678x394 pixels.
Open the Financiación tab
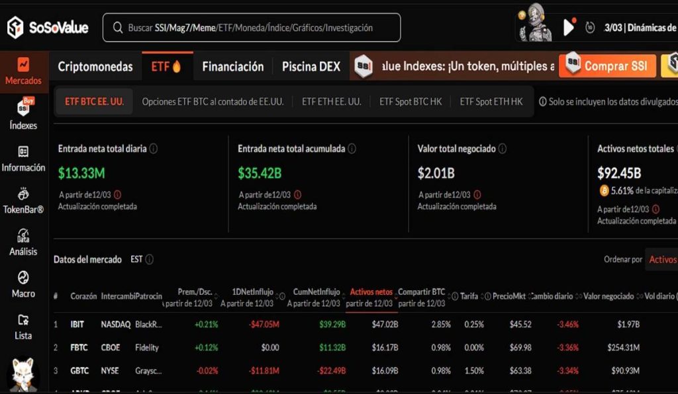pos(232,67)
